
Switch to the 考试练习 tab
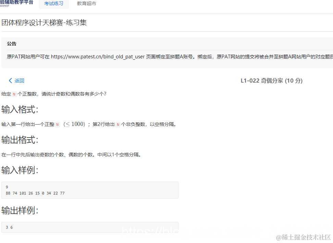pyautogui.click(x=53, y=4)
